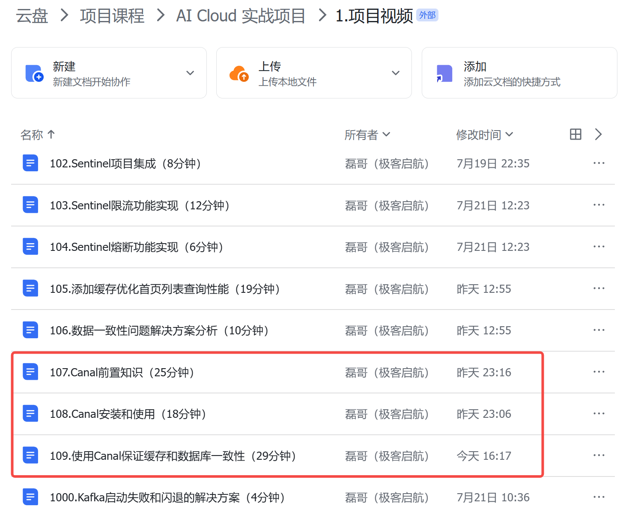The height and width of the screenshot is (518, 623).
Task: Click modified time 昨天 23:16
Action: click(x=484, y=372)
